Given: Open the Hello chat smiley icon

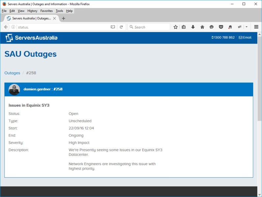Looking at the screenshot, I should pyautogui.click(x=212, y=27).
